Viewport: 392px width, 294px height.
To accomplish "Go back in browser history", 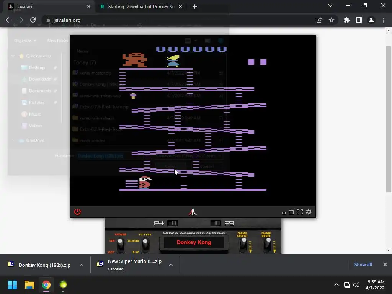I will point(8,20).
